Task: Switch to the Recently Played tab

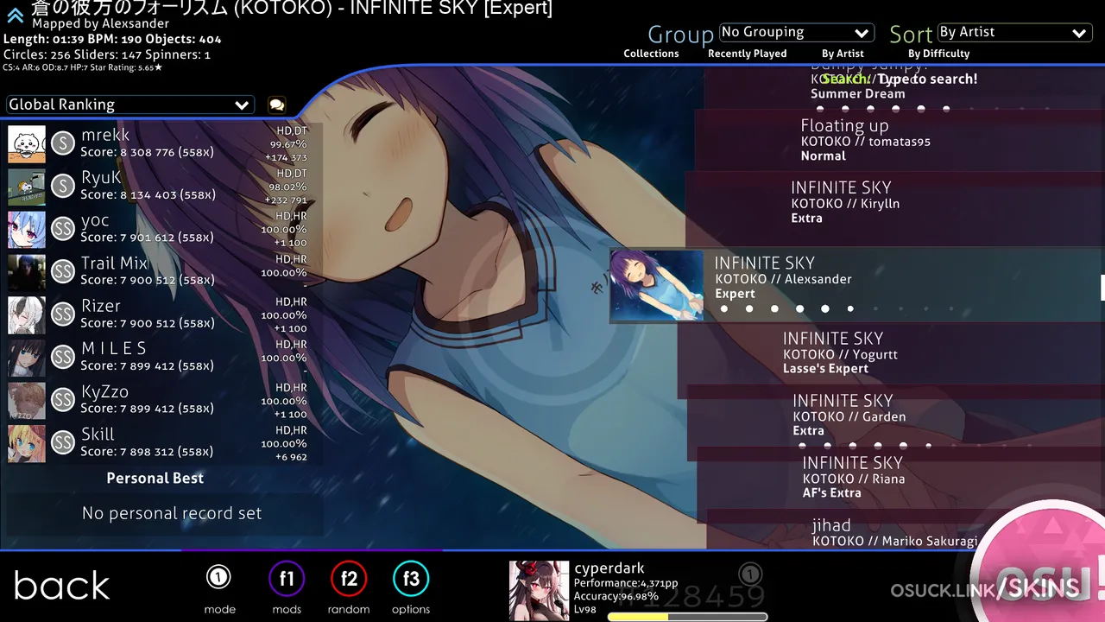Action: tap(747, 54)
